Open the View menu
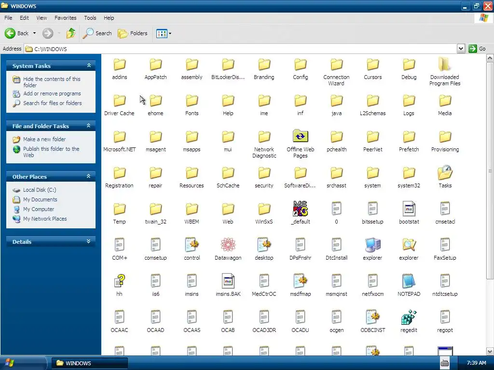This screenshot has width=494, height=370. pos(41,18)
